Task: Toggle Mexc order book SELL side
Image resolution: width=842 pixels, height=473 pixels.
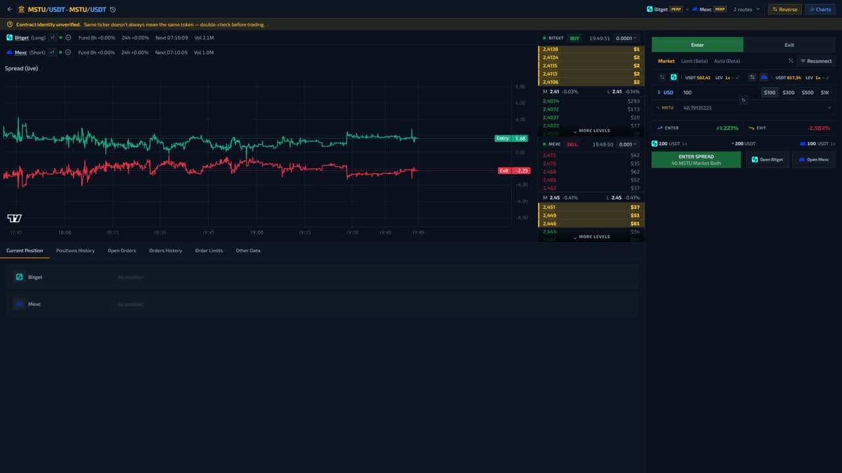Action: click(x=572, y=144)
